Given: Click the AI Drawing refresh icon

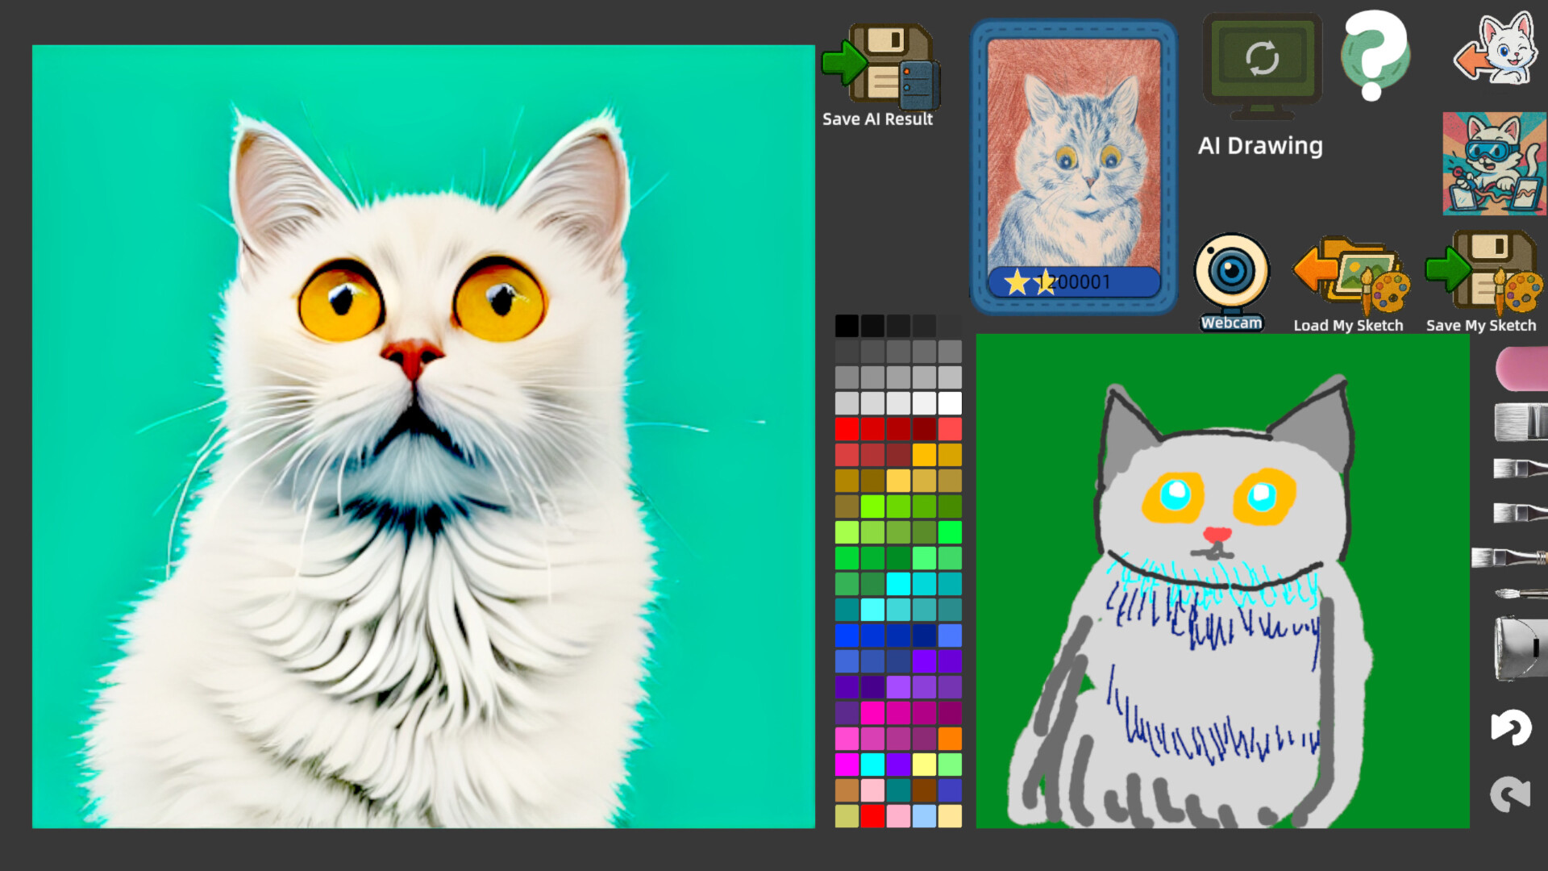Looking at the screenshot, I should coord(1261,58).
